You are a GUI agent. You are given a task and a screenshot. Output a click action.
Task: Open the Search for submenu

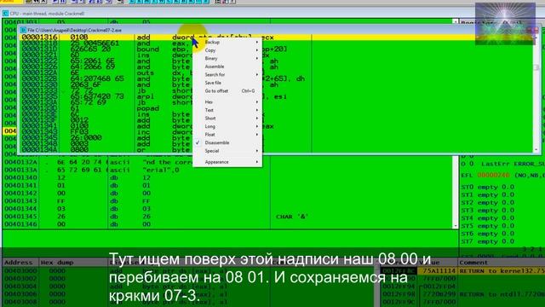pyautogui.click(x=227, y=74)
